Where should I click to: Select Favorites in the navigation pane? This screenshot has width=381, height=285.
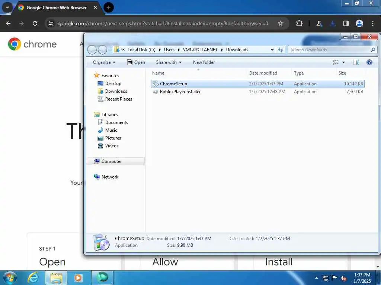(110, 76)
